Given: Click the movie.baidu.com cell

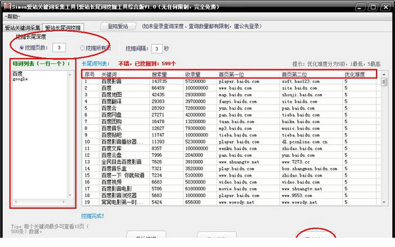Looking at the screenshot, I should pos(238,189).
